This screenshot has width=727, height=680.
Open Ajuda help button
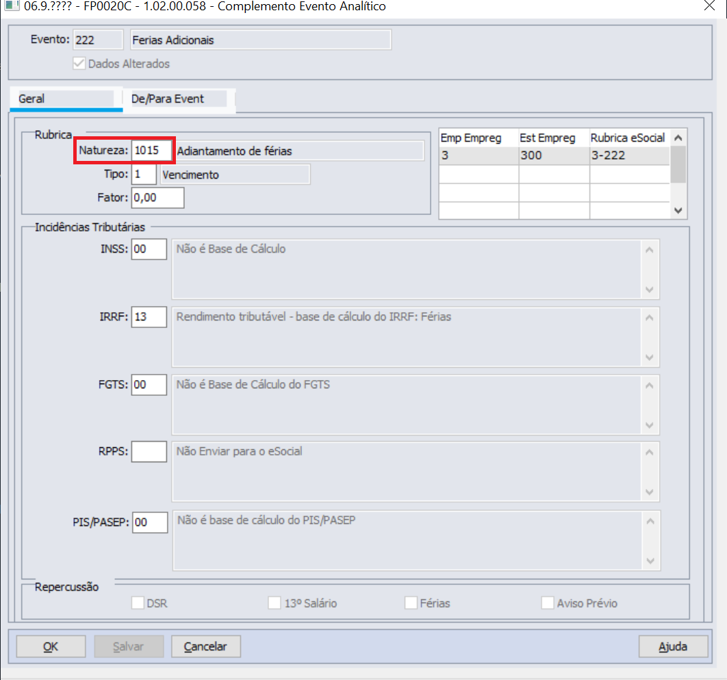(673, 646)
